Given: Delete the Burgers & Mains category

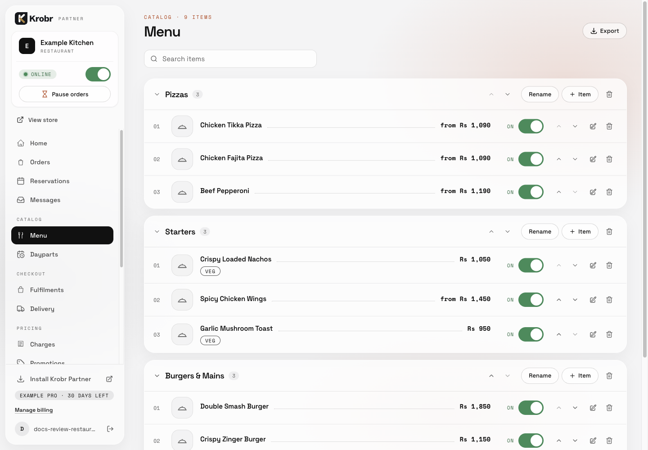Looking at the screenshot, I should pyautogui.click(x=609, y=376).
